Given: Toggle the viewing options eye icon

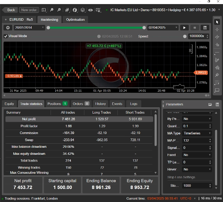Looking at the screenshot, I should [x=90, y=10].
